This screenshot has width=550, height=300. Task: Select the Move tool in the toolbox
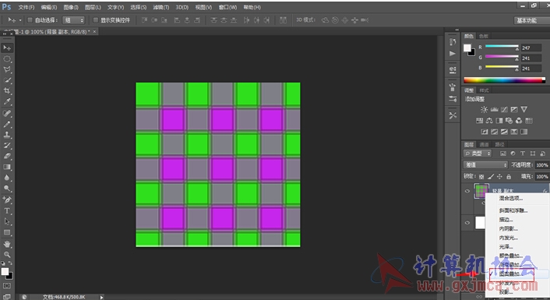point(7,48)
